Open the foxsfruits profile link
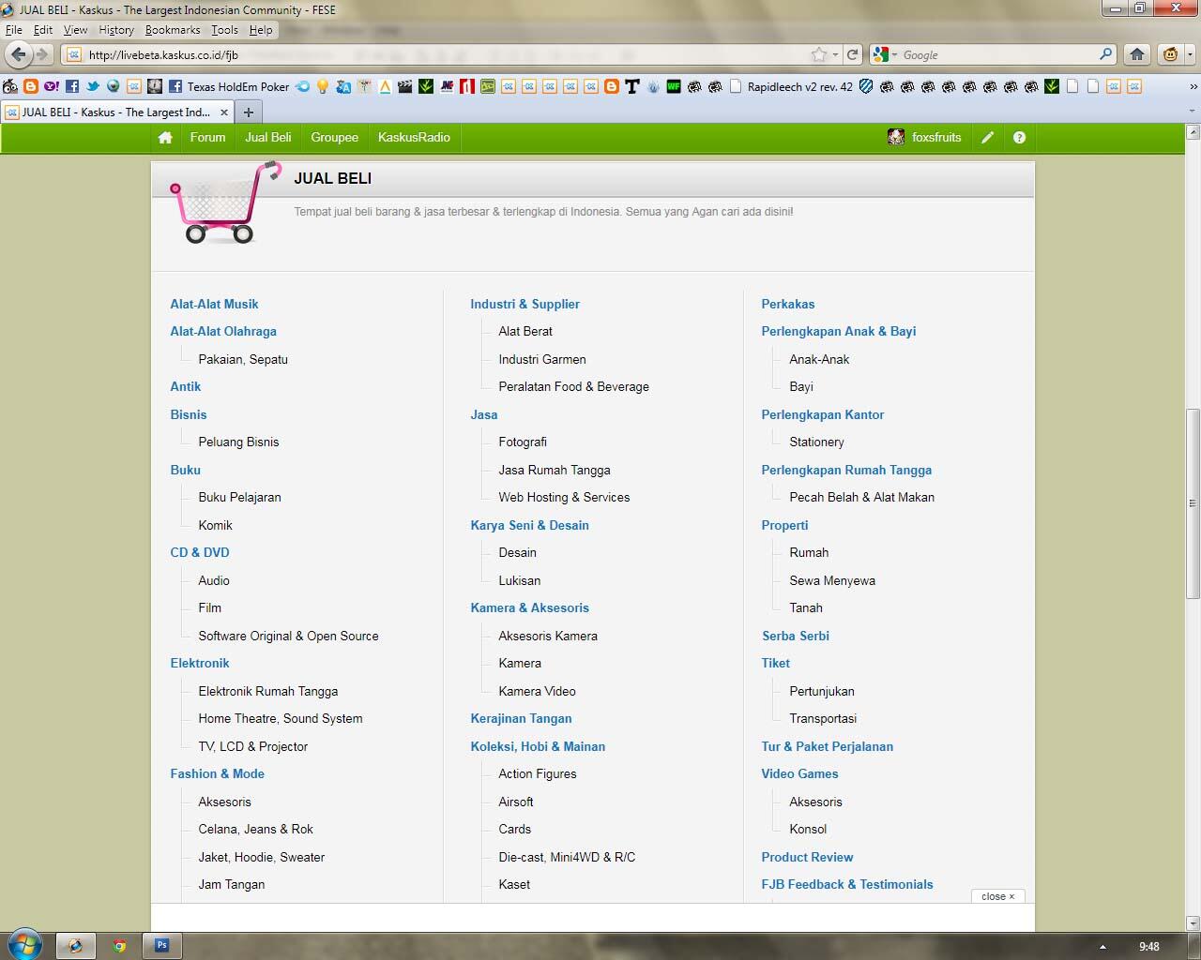The width and height of the screenshot is (1201, 960). click(x=936, y=137)
